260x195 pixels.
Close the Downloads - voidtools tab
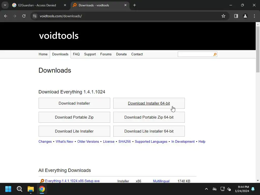click(125, 5)
